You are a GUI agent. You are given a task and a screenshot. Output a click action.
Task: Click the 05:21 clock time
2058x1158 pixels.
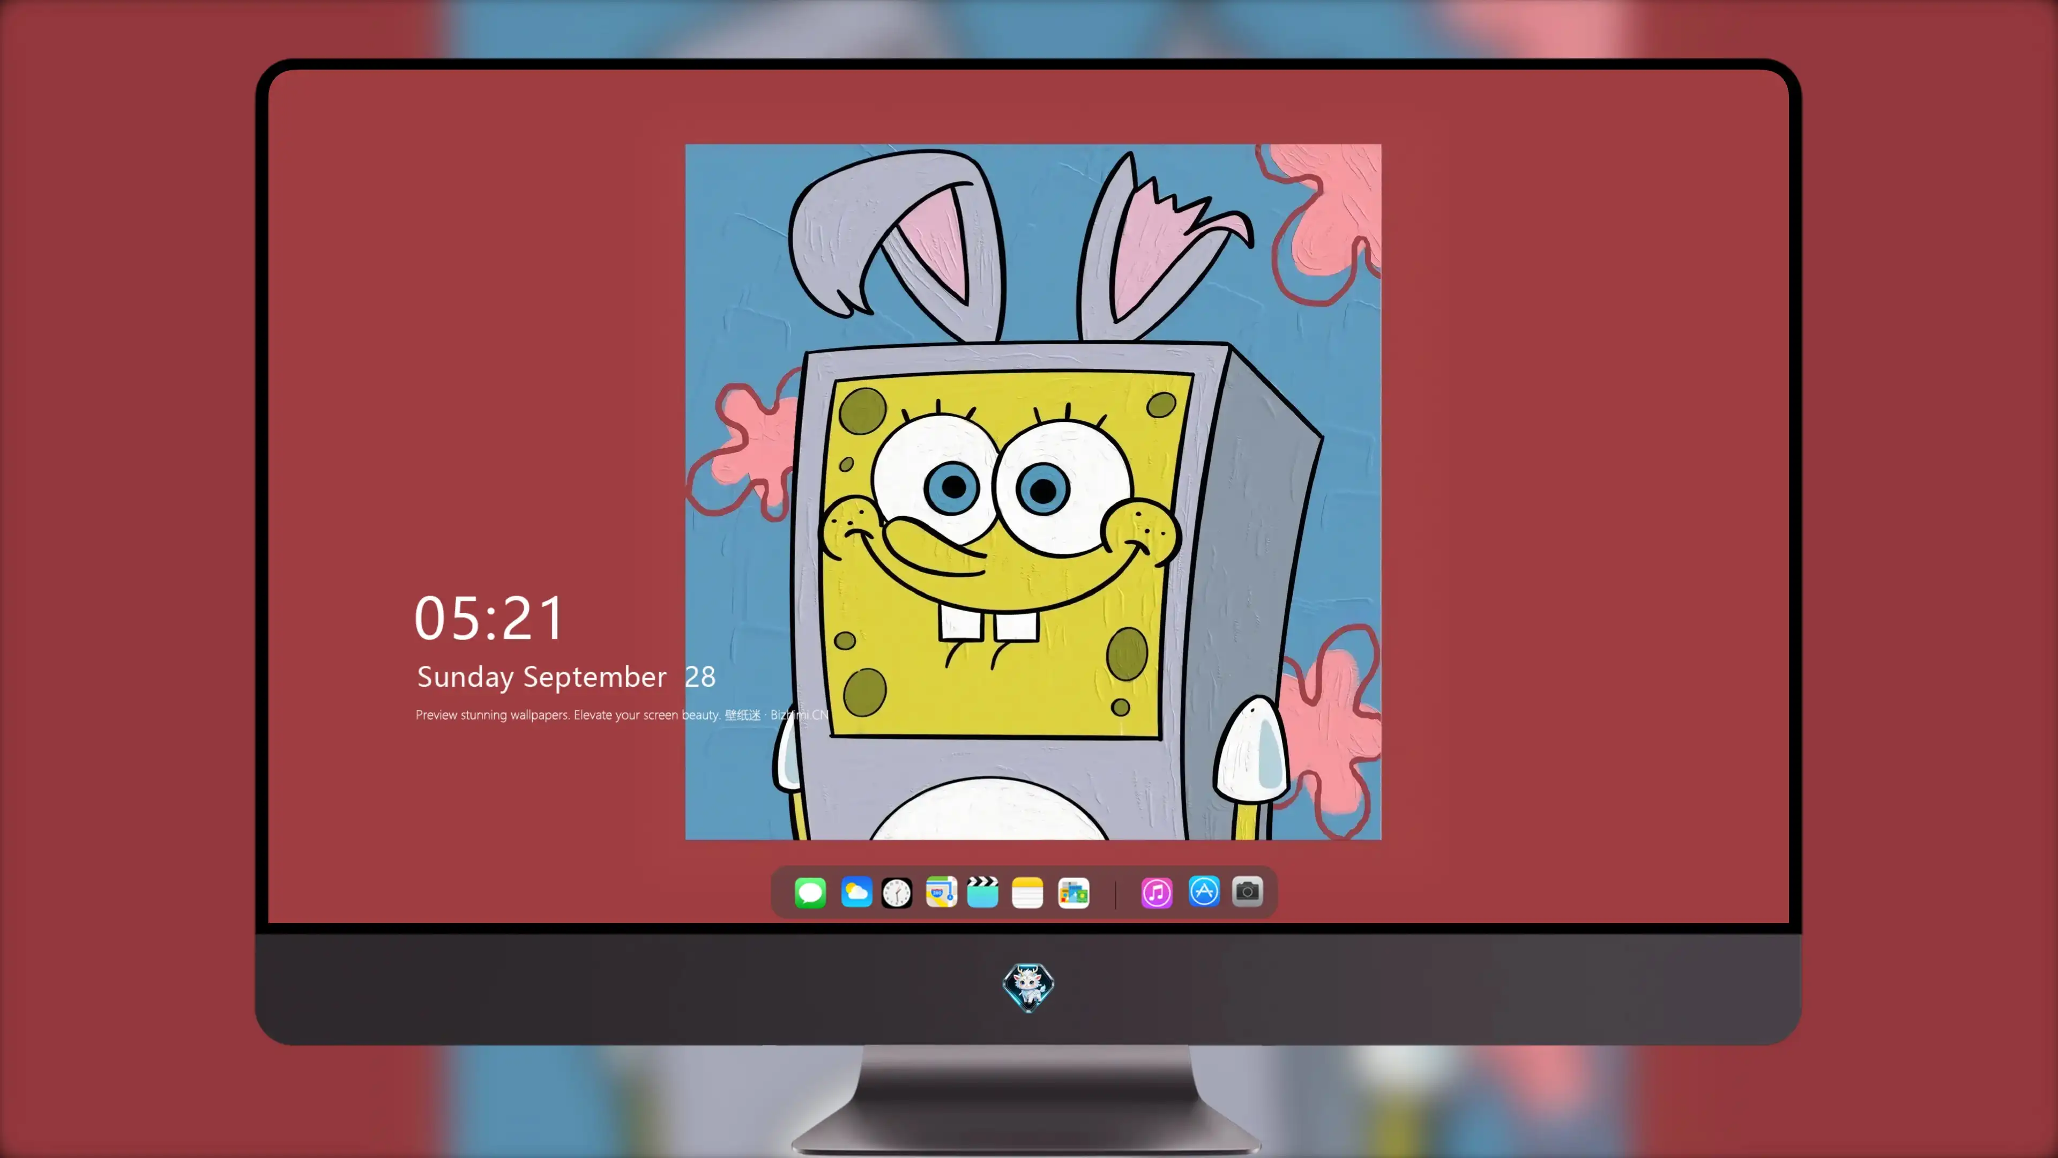click(489, 618)
